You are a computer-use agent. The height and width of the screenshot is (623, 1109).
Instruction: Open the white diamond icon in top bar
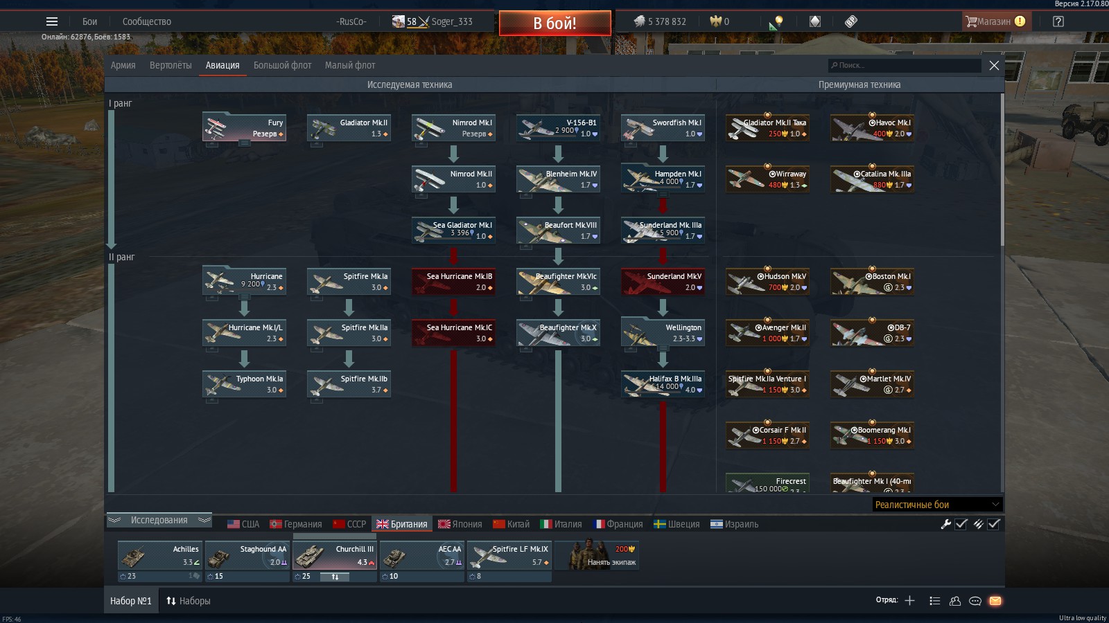point(815,21)
